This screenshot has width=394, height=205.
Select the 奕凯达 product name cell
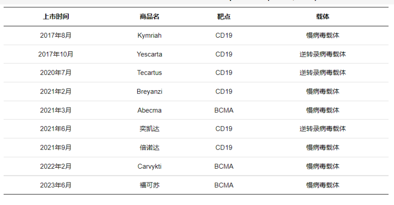pos(149,129)
